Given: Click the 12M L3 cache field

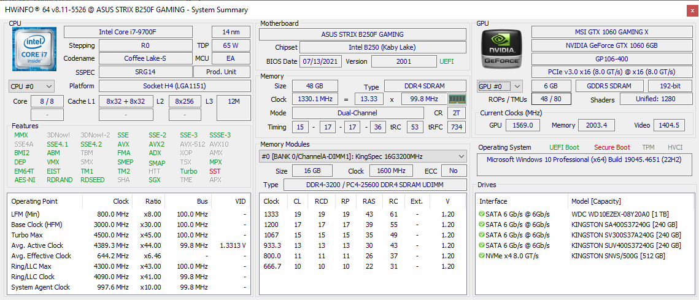Looking at the screenshot, I should (234, 108).
